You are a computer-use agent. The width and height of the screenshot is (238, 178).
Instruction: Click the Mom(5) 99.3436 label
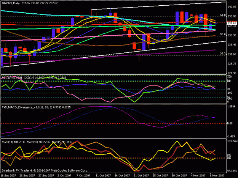tap(62, 142)
